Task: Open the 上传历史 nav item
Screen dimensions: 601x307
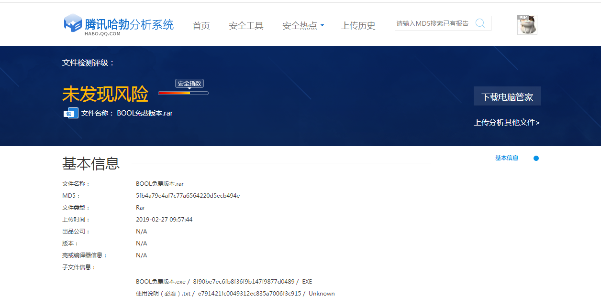Action: coord(358,26)
